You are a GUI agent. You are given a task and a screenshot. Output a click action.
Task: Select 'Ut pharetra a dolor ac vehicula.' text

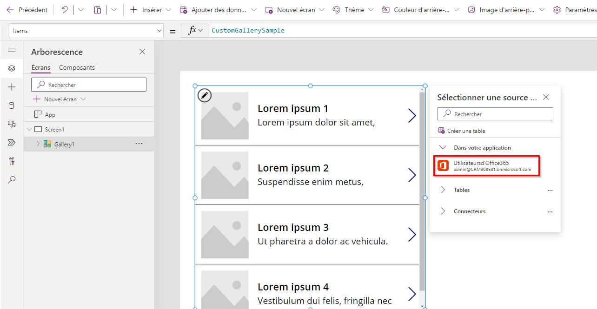tap(323, 242)
